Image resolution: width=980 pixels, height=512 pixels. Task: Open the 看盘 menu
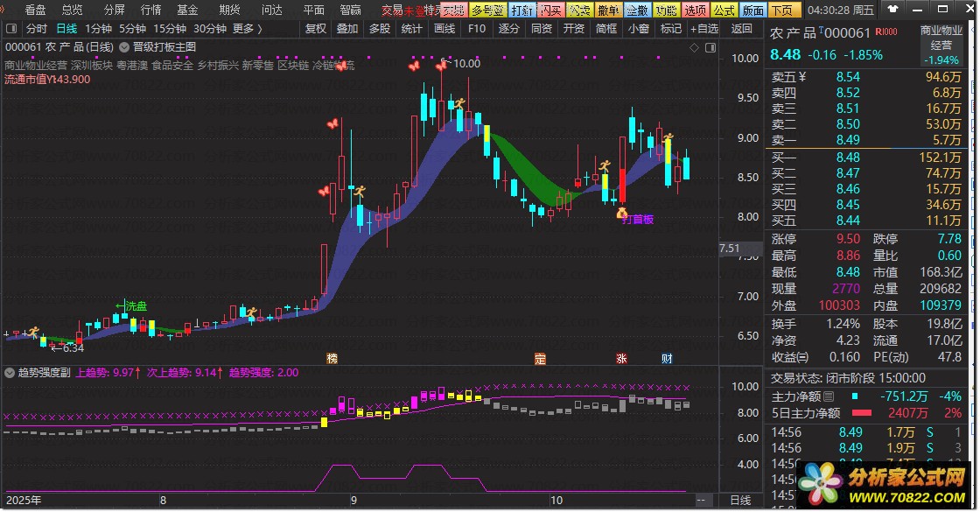coord(36,10)
